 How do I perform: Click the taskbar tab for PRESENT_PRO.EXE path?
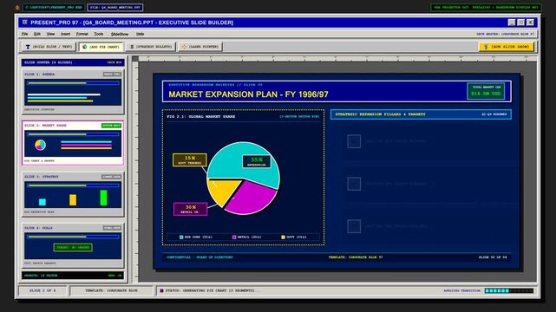point(54,7)
